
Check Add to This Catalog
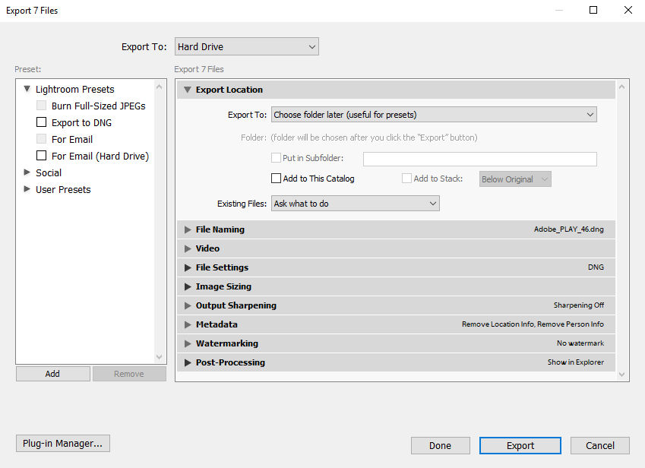tap(277, 178)
